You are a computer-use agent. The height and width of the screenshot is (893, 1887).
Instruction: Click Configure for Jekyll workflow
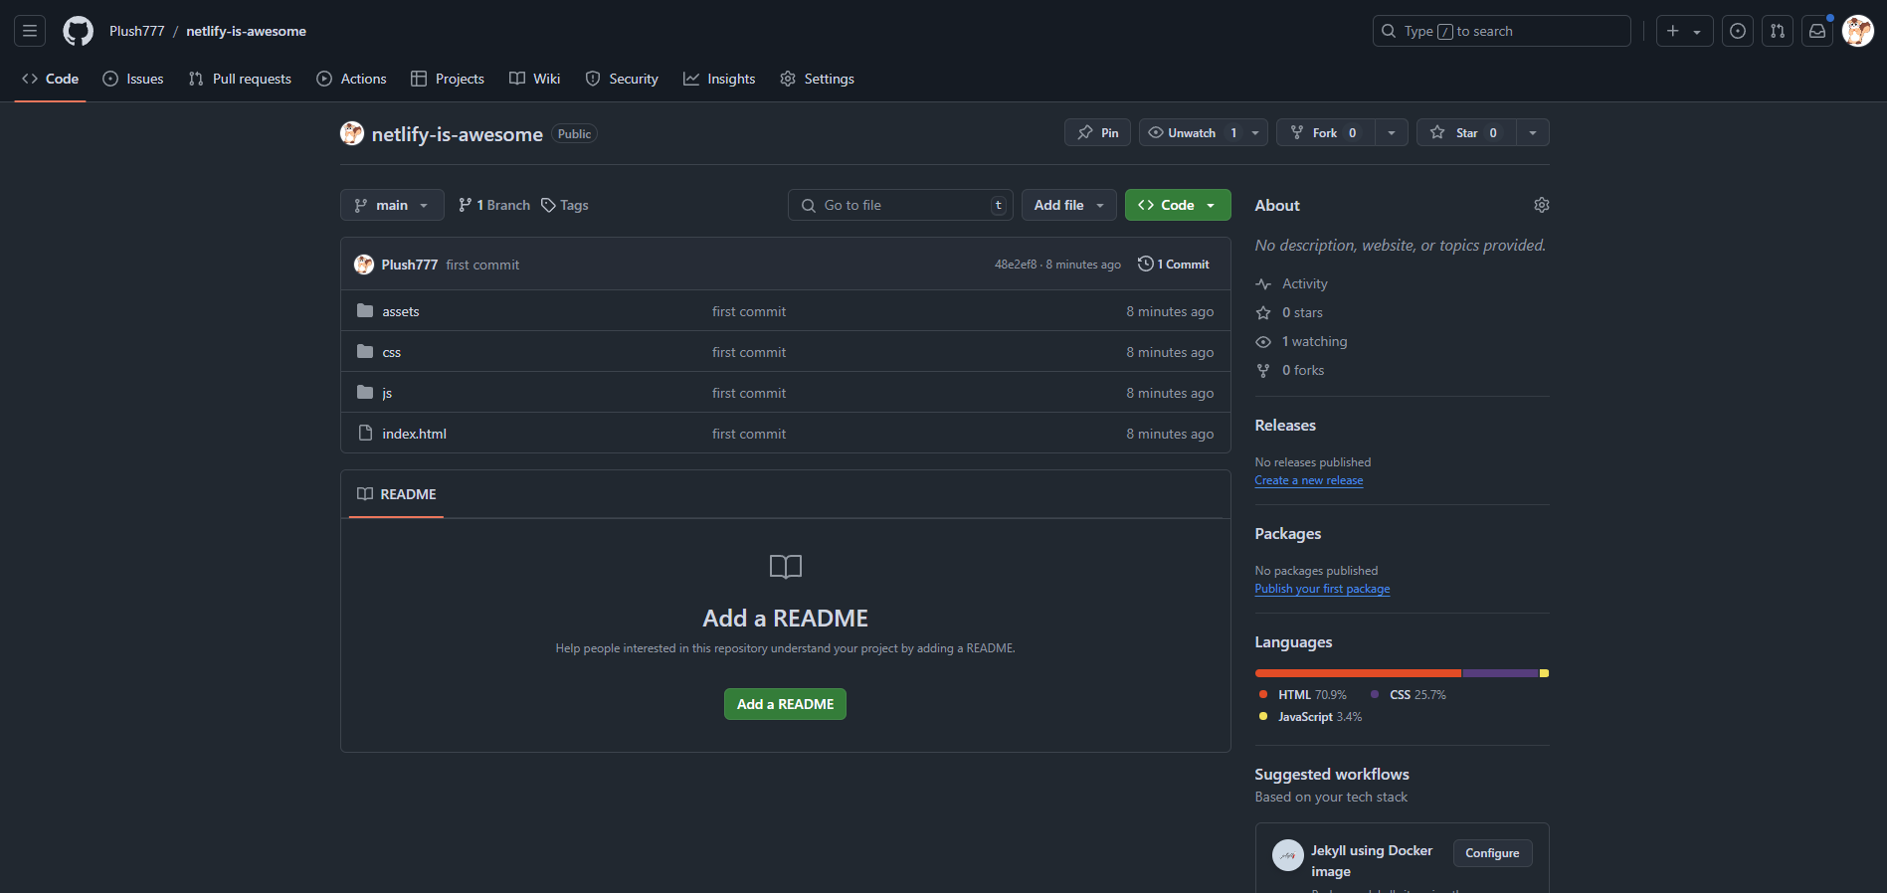click(x=1492, y=853)
